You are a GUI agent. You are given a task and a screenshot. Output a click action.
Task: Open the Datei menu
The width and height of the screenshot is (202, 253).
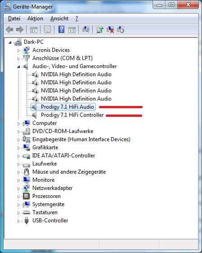click(14, 18)
